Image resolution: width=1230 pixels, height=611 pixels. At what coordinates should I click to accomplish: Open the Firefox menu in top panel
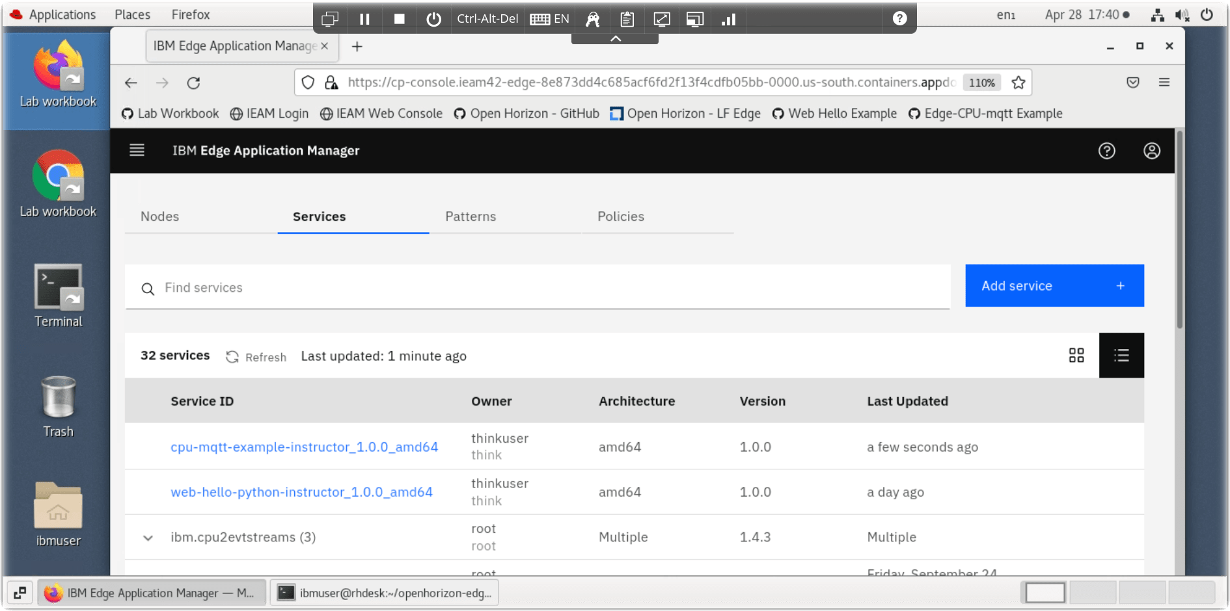click(x=191, y=14)
